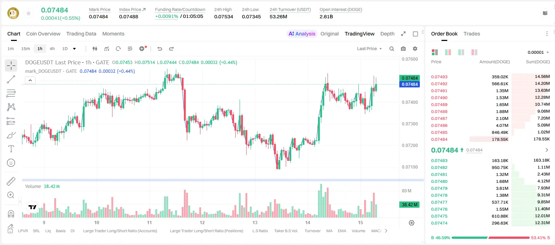Take a chart snapshot with camera icon
The width and height of the screenshot is (555, 245).
coord(403,49)
